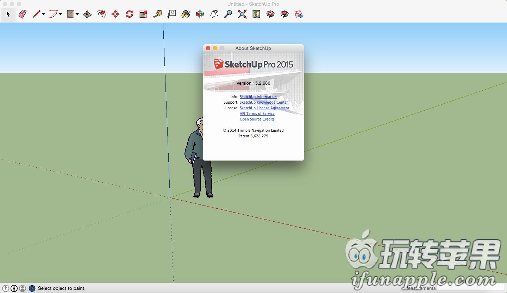The image size is (507, 293).
Task: Open the Open Source Credits link
Action: (x=257, y=119)
